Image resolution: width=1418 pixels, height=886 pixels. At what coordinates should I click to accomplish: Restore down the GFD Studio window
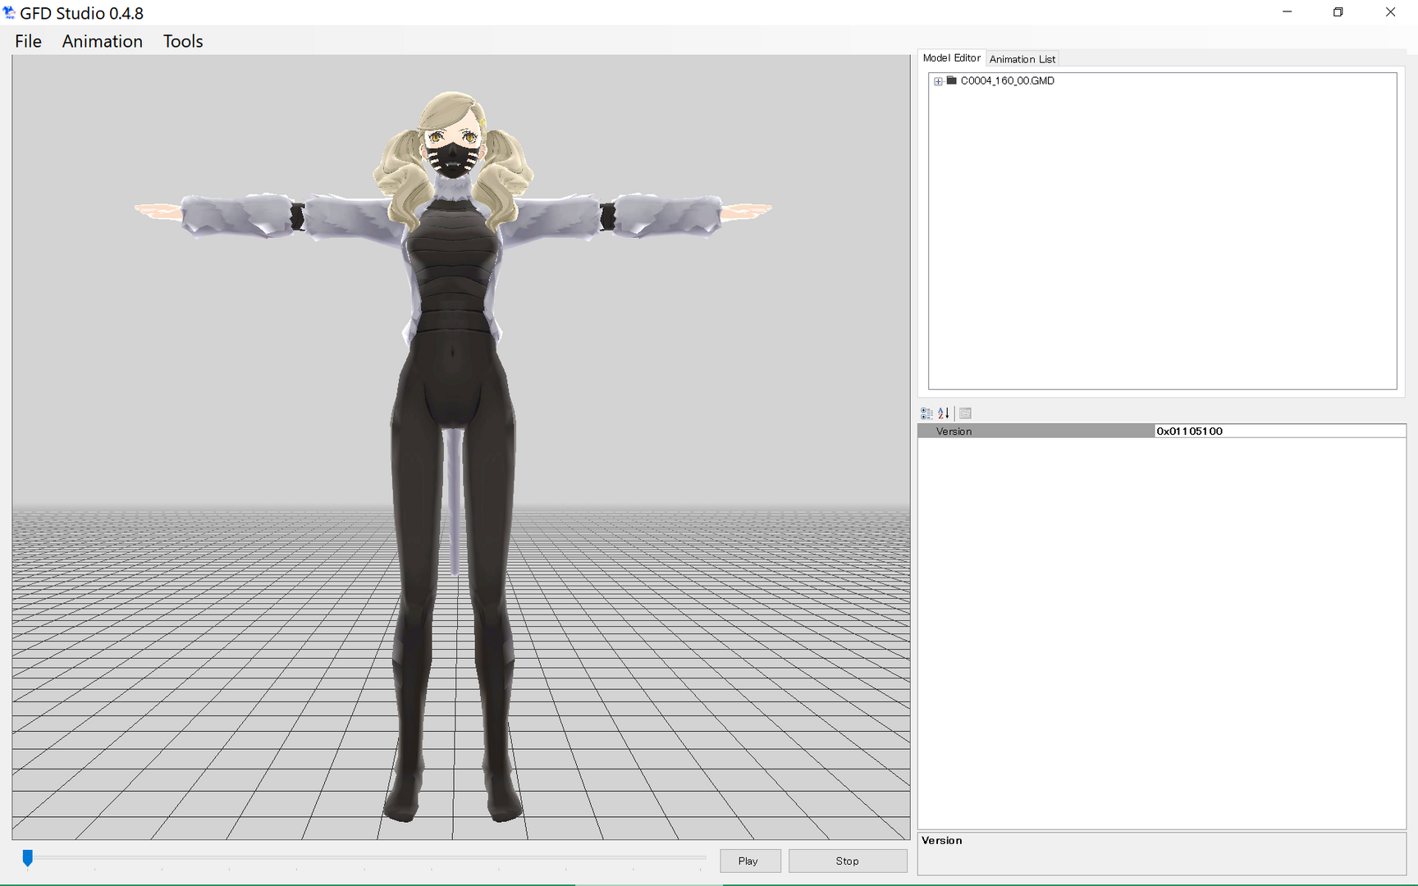[x=1338, y=12]
